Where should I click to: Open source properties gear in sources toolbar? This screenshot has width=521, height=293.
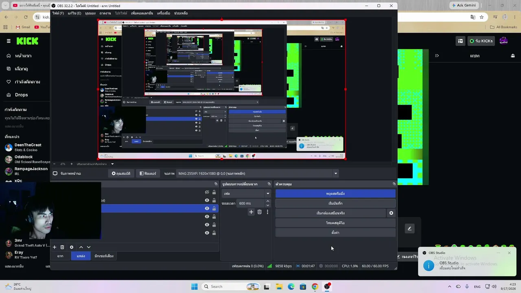pos(72,247)
